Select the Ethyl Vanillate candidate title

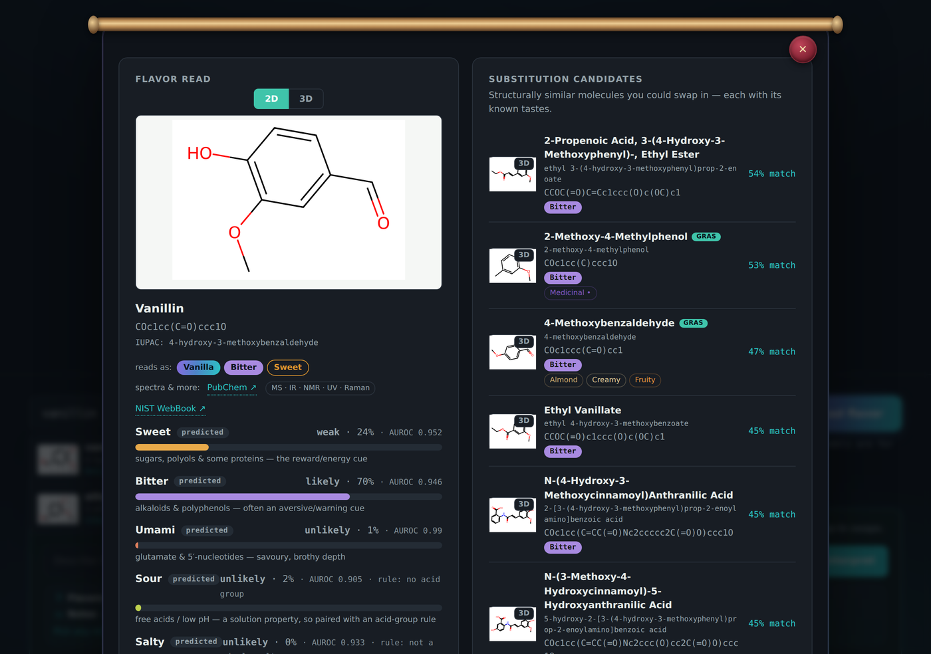tap(583, 411)
